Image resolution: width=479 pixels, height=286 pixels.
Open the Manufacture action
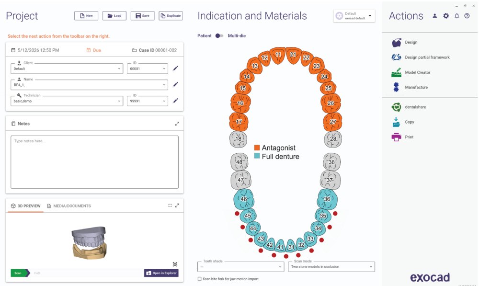pos(410,87)
